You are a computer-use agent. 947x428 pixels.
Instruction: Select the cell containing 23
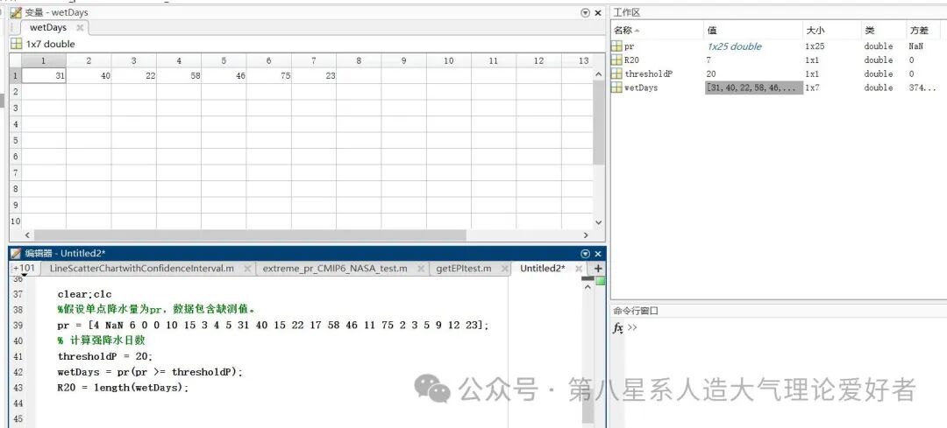pyautogui.click(x=313, y=76)
